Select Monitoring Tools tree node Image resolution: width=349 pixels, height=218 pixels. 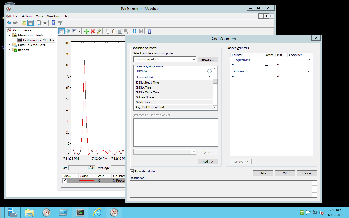pos(31,35)
